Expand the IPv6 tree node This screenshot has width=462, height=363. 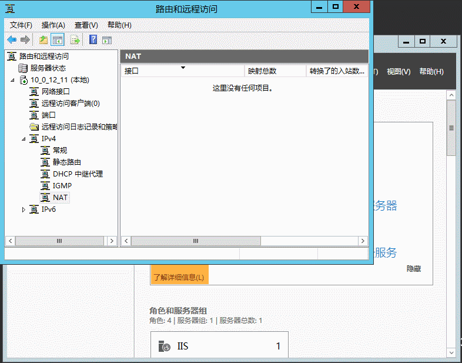coord(24,209)
